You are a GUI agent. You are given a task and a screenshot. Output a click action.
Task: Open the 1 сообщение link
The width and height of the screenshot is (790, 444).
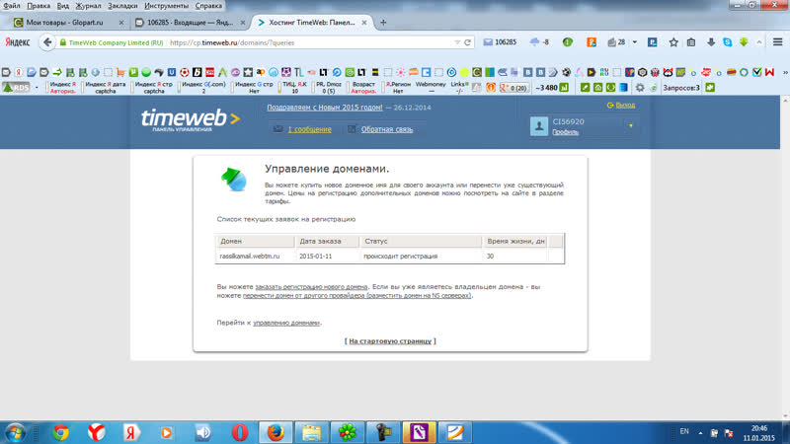click(309, 129)
